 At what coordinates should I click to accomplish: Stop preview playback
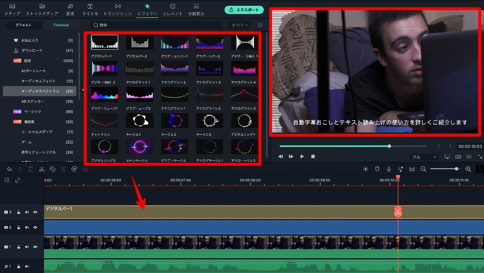313,157
